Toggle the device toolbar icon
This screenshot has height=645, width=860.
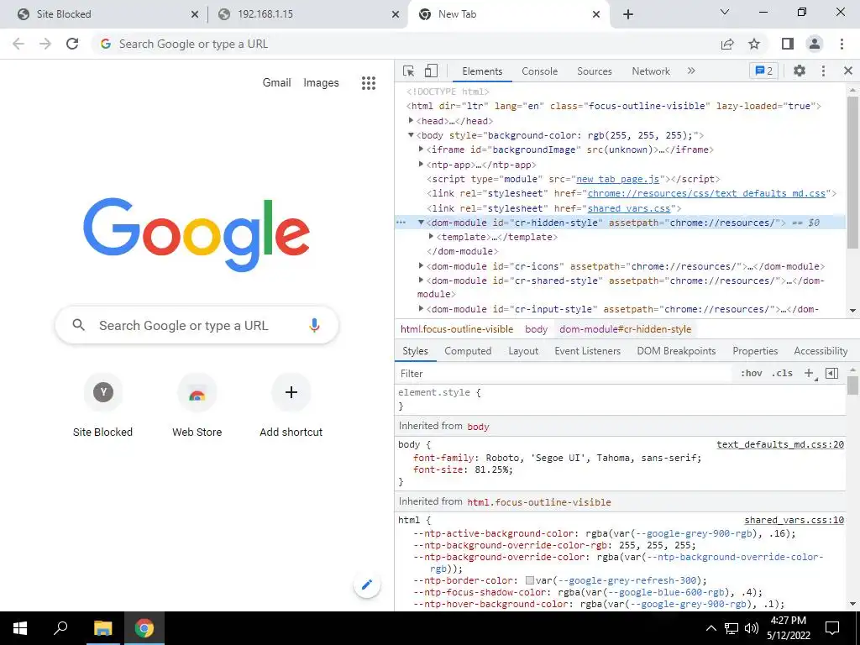coord(431,71)
